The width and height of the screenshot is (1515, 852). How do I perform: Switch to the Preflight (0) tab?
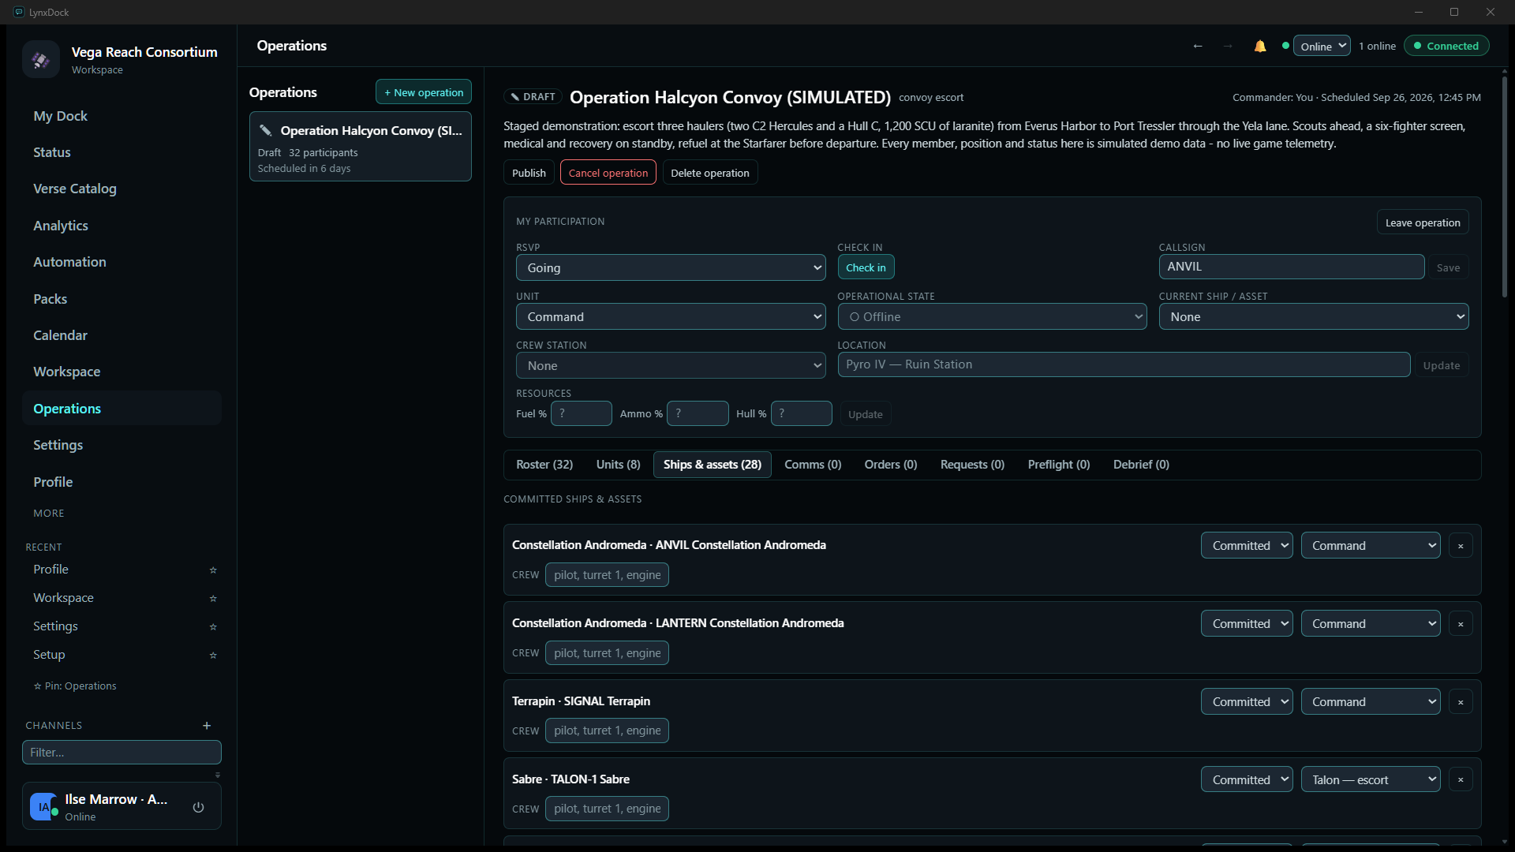(x=1058, y=465)
